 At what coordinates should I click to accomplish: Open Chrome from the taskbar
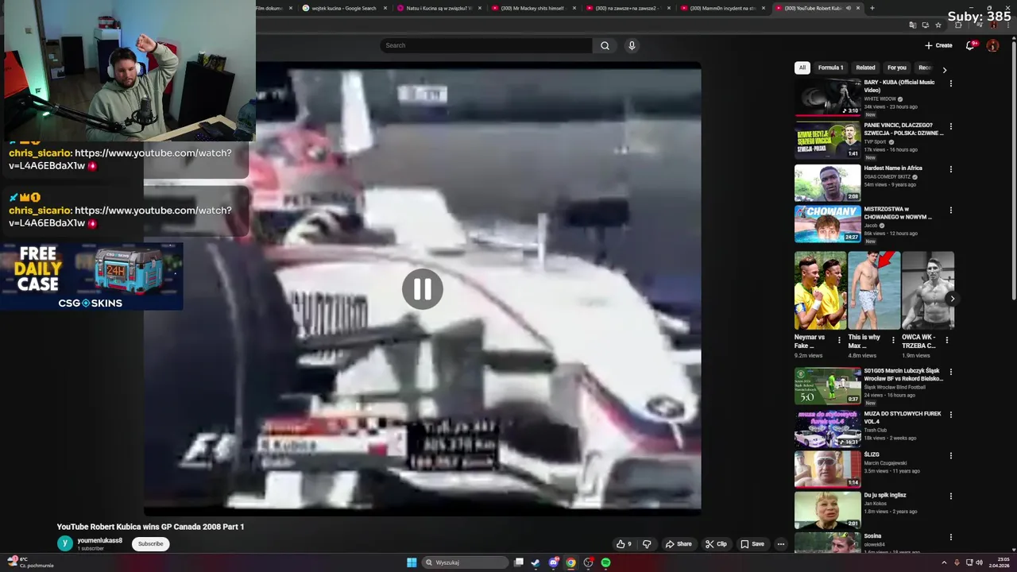(x=570, y=562)
